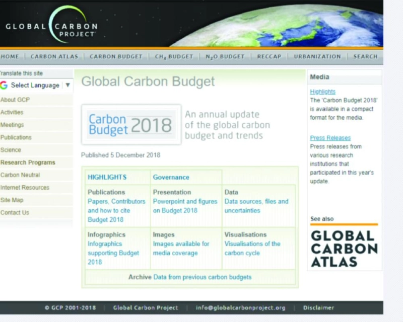Open Powerpoint and figures on Budget 2018

[x=185, y=206]
